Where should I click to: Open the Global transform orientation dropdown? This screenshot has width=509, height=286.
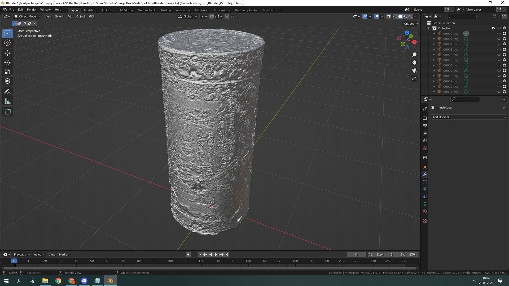[187, 16]
